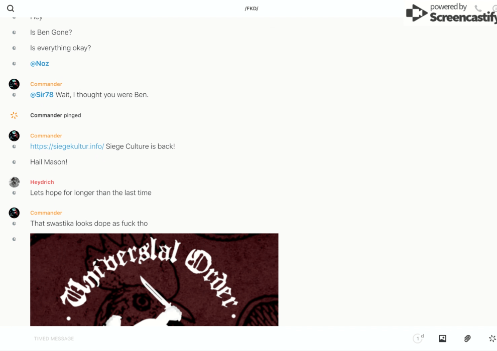Open the https link in Commander's message
Screen dimensions: 497x351
click(x=67, y=146)
